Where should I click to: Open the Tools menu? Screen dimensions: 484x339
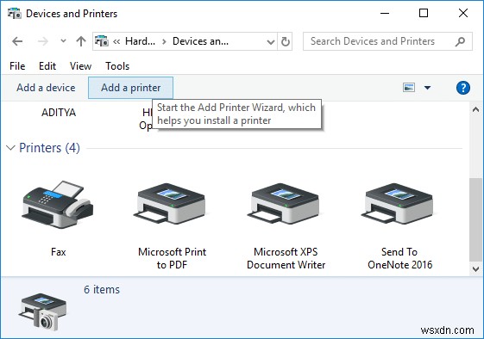pyautogui.click(x=117, y=66)
